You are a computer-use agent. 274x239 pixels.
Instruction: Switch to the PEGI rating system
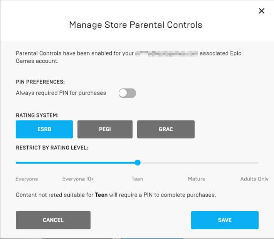tap(105, 129)
